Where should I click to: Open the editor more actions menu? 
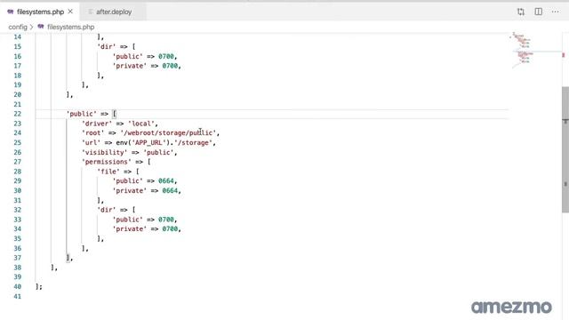(555, 12)
